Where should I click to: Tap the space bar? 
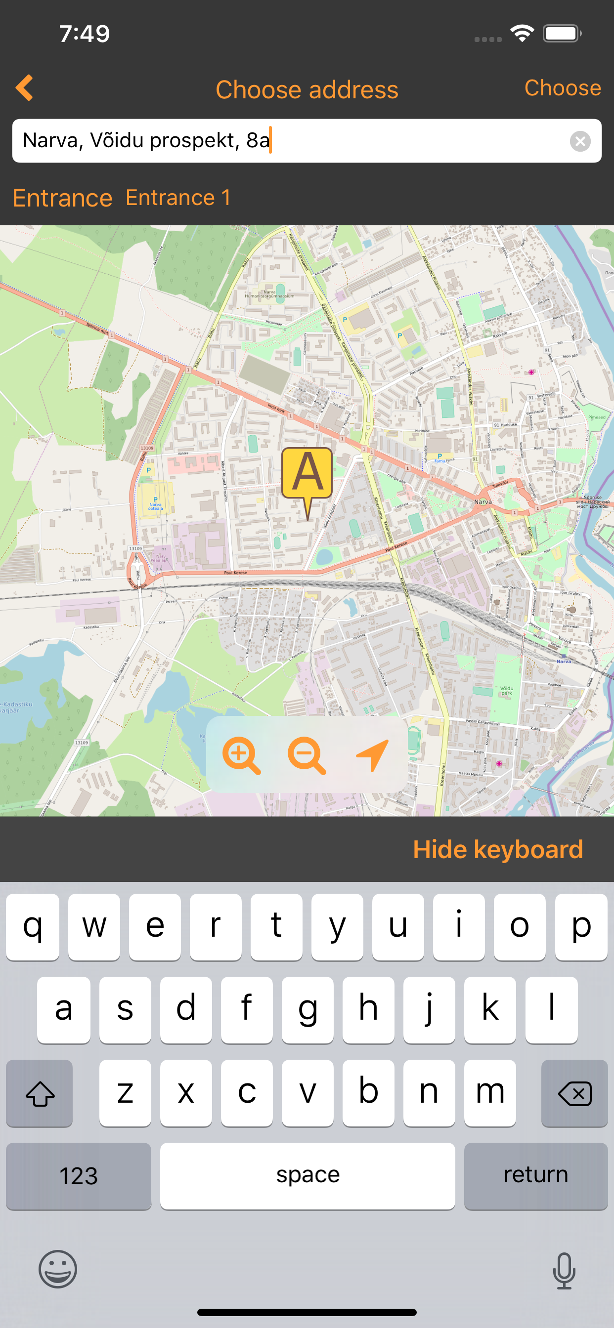click(x=307, y=1176)
